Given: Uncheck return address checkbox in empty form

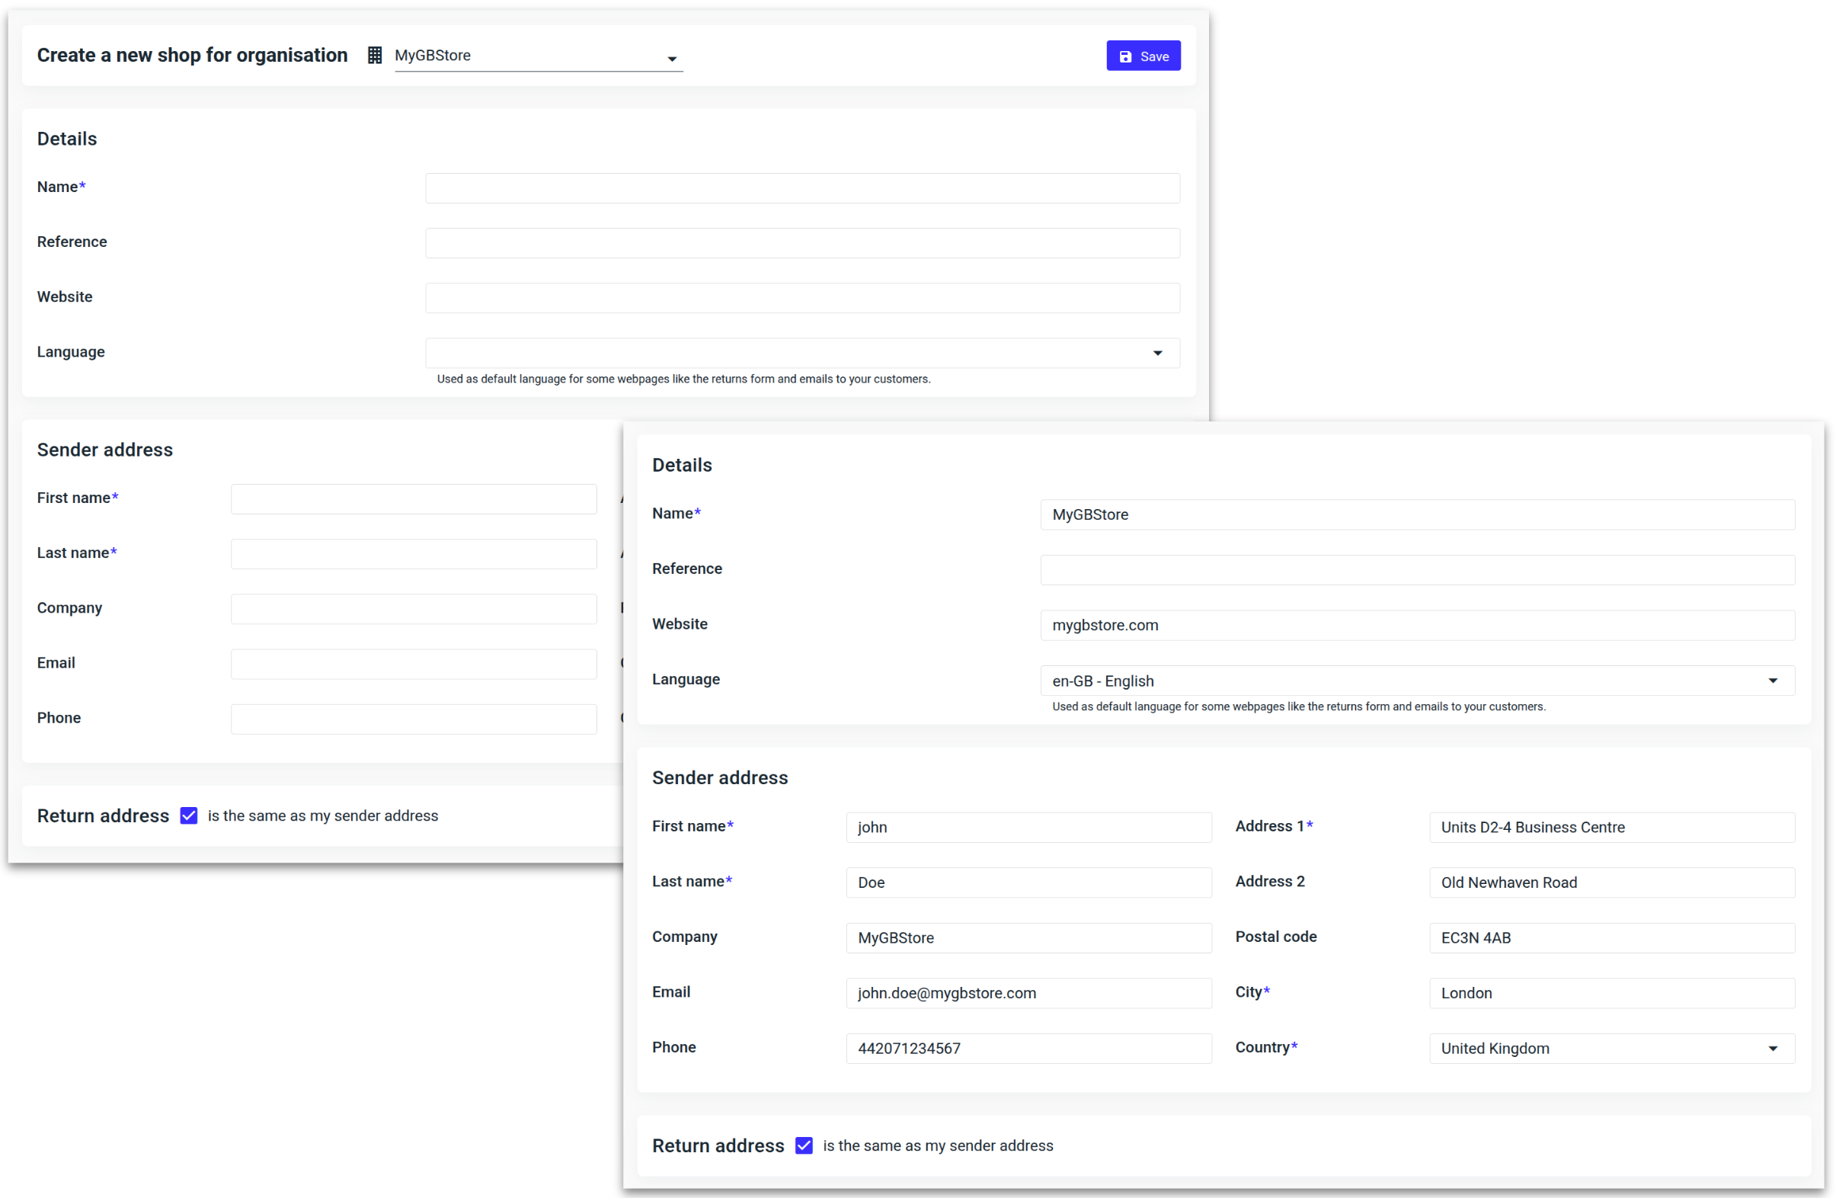Looking at the screenshot, I should [x=189, y=816].
